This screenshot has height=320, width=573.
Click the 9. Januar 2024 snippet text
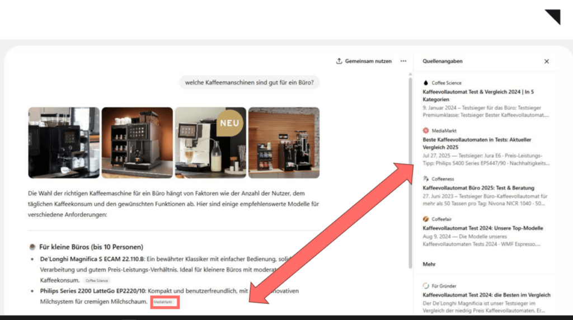tap(486, 111)
